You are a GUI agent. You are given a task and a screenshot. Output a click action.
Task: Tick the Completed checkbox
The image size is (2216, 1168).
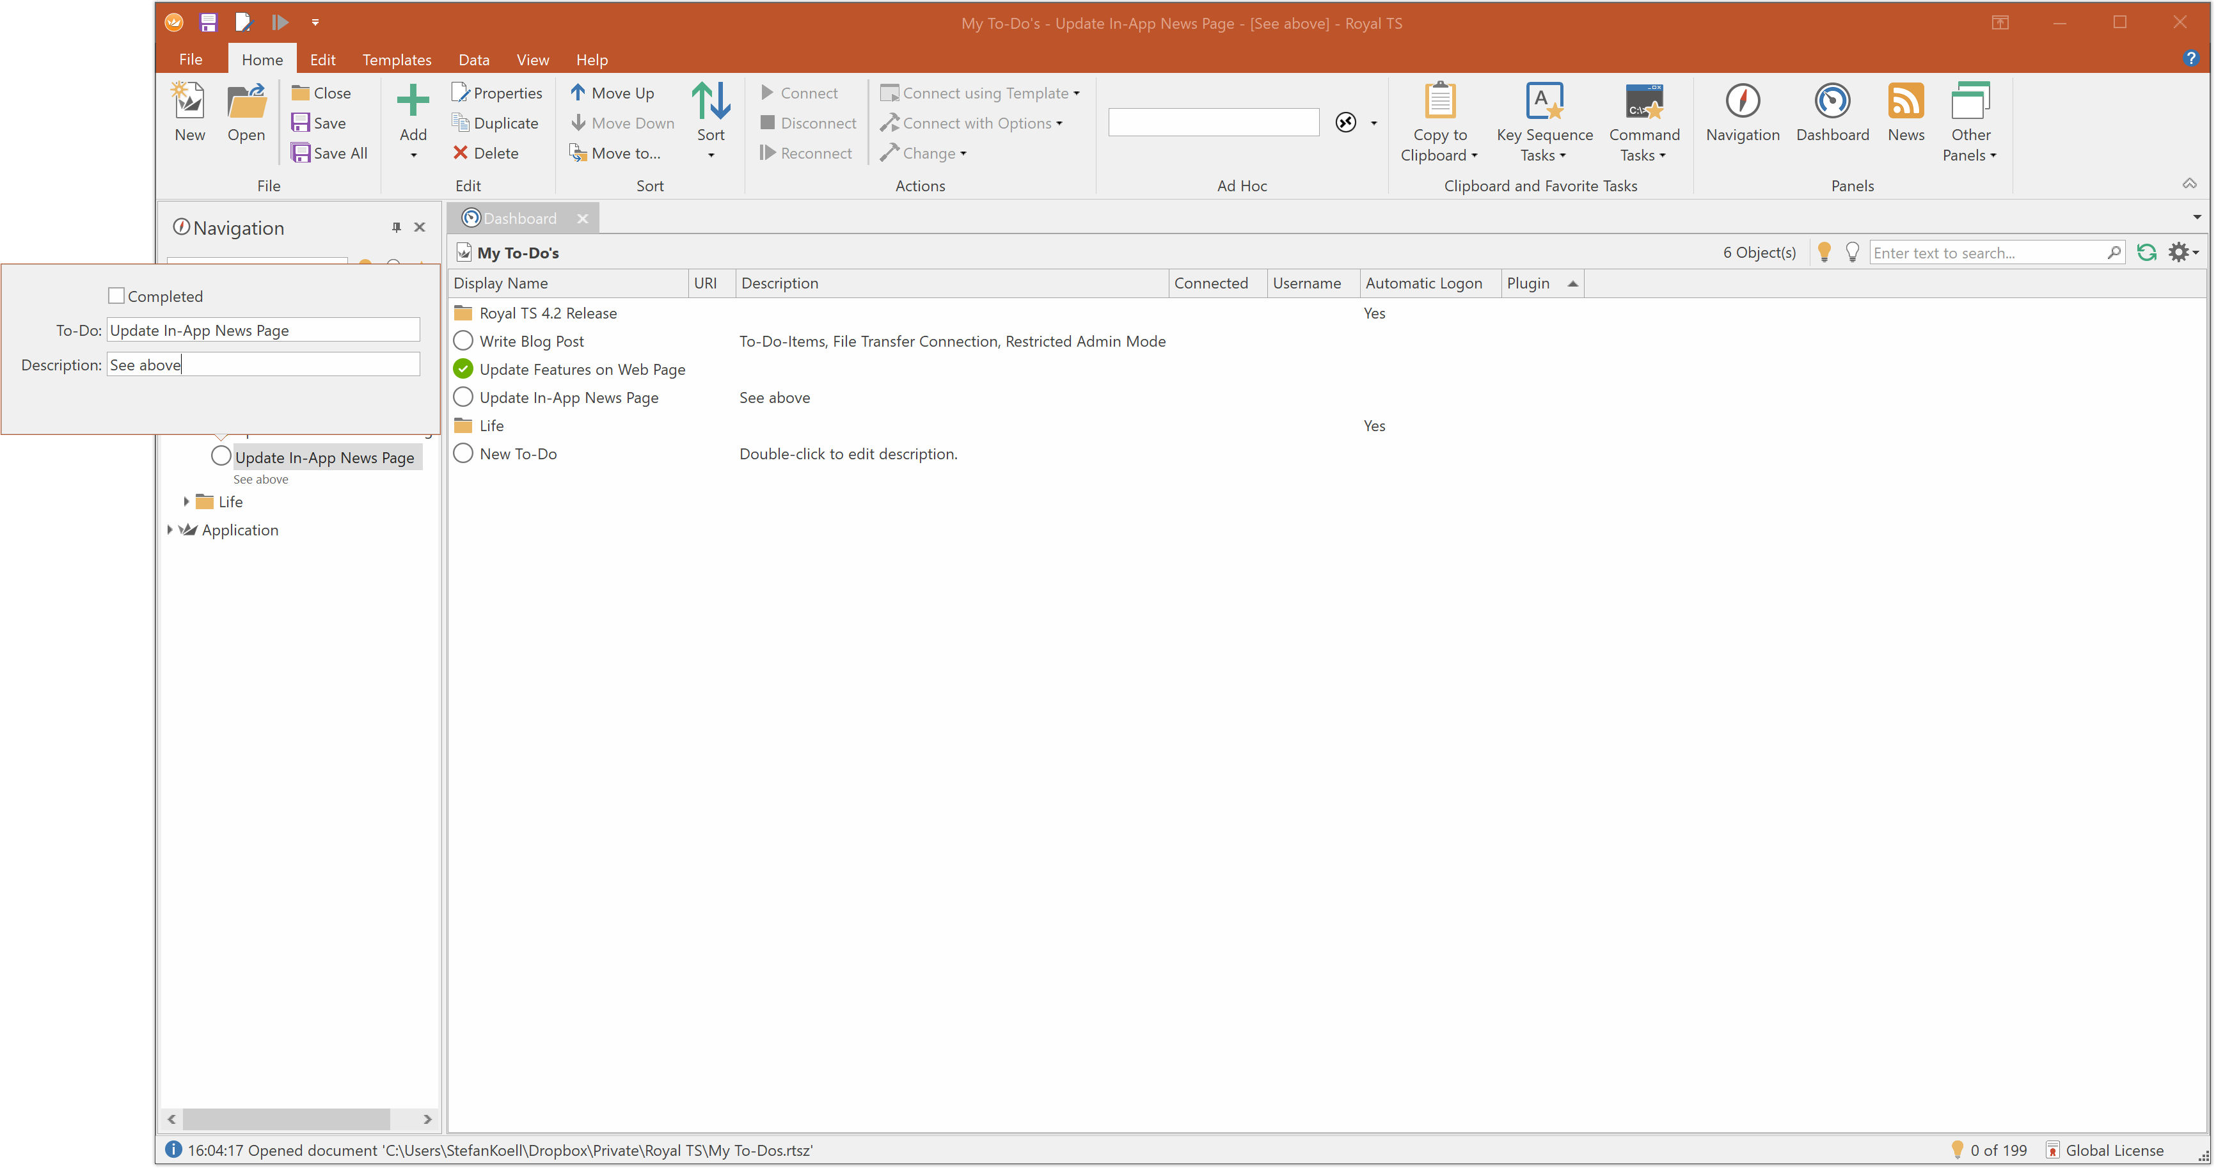[116, 296]
